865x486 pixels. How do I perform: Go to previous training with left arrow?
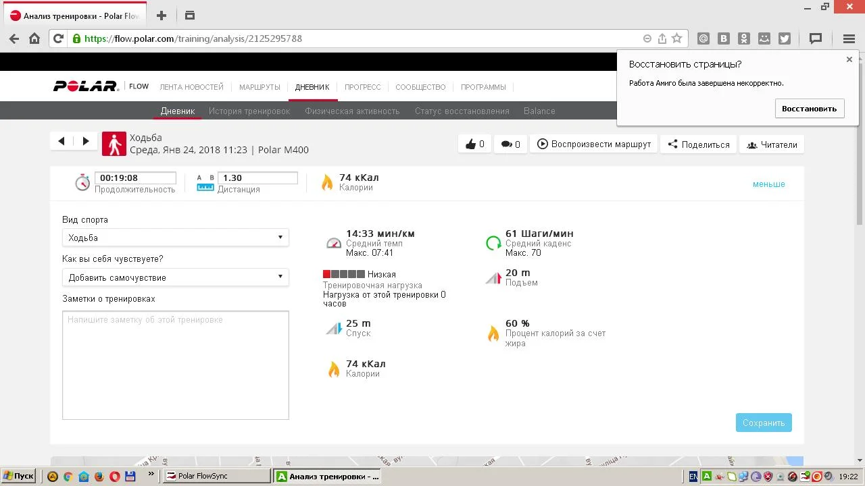(61, 141)
